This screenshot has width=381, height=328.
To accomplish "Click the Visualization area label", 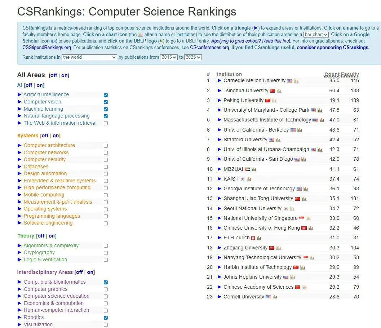I will pyautogui.click(x=38, y=325).
